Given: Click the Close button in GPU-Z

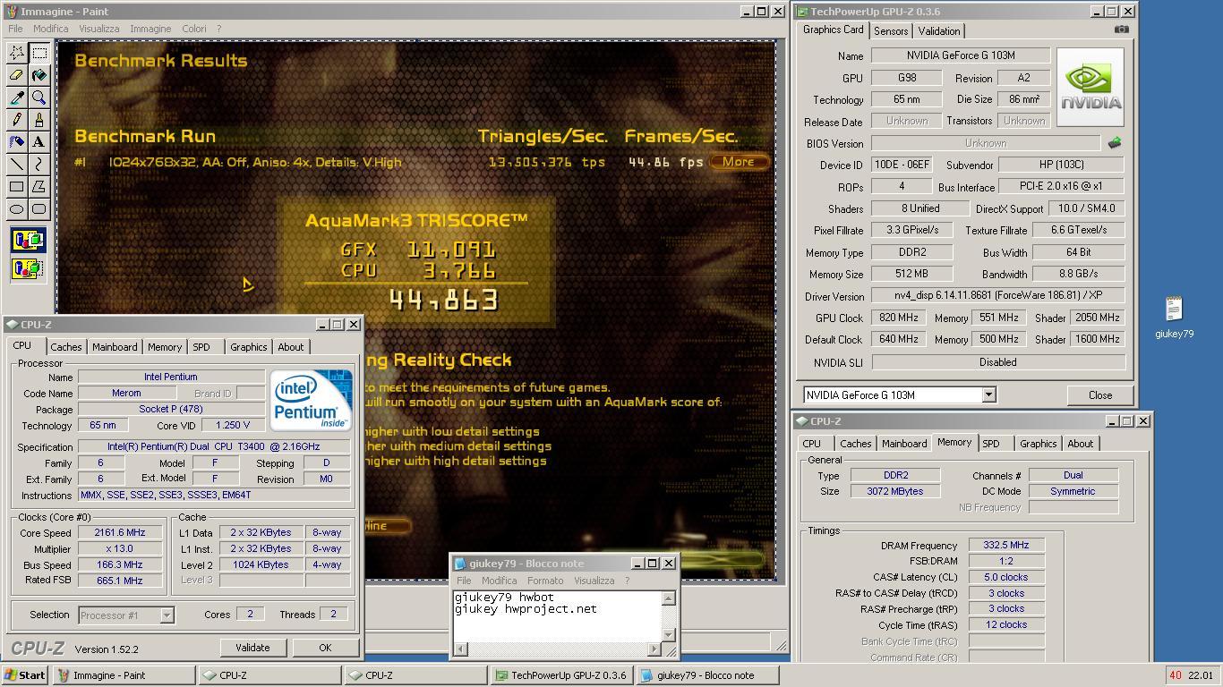Looking at the screenshot, I should click(1100, 395).
